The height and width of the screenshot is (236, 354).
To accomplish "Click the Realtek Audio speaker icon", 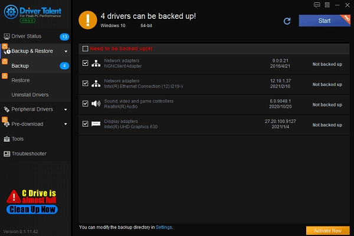I will 96,104.
